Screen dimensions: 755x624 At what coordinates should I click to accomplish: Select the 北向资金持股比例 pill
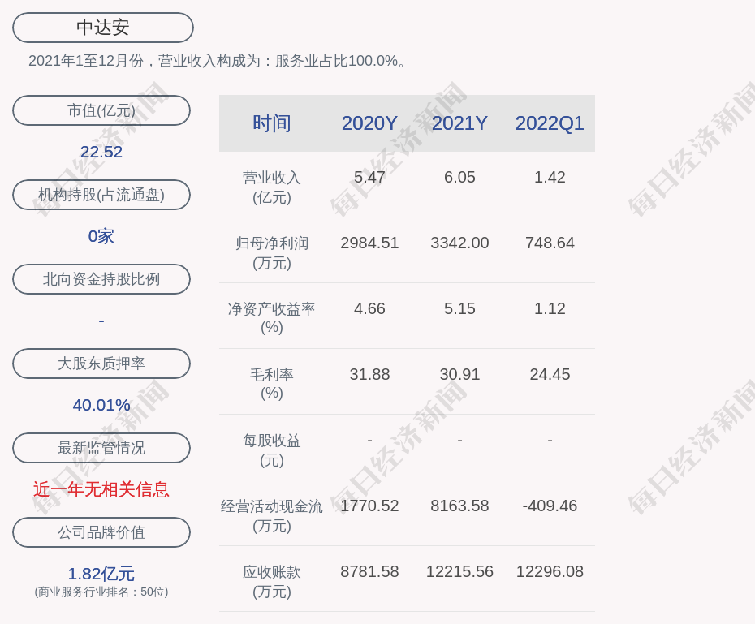click(x=101, y=279)
